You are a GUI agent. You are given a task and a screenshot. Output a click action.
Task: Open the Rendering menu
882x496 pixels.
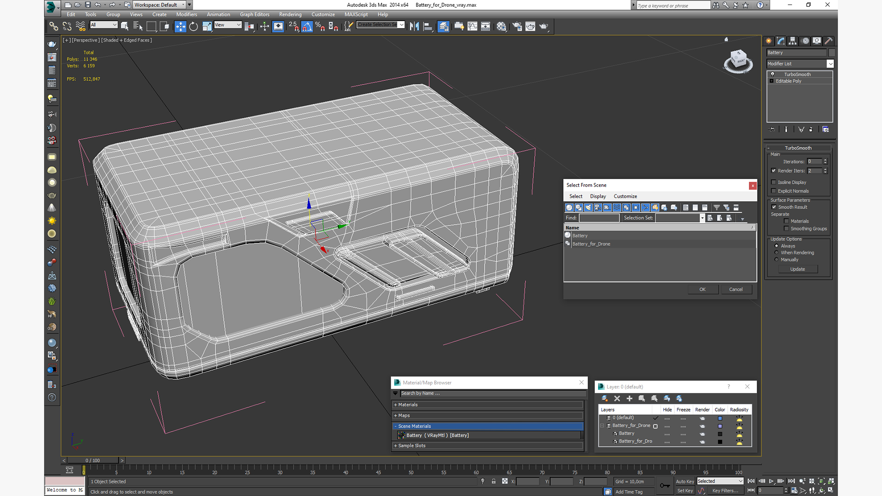click(290, 15)
